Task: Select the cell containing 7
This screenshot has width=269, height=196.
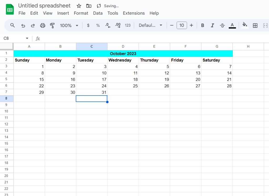Action: pos(217,66)
